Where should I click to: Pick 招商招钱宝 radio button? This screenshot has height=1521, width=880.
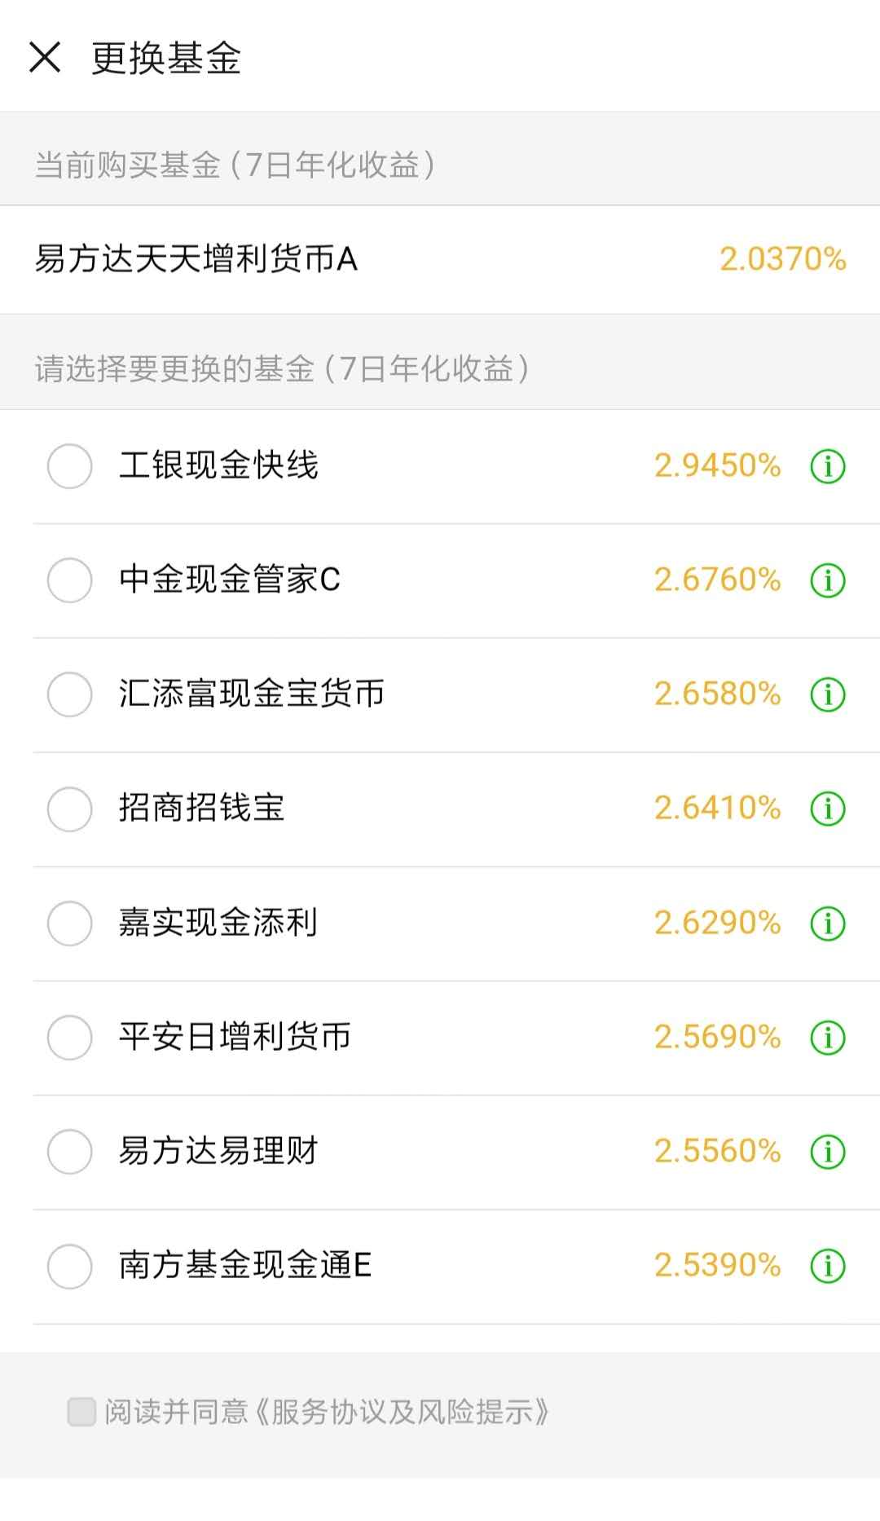point(70,809)
